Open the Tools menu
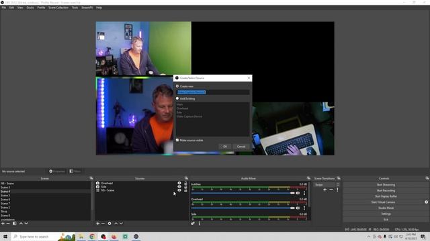 click(75, 7)
